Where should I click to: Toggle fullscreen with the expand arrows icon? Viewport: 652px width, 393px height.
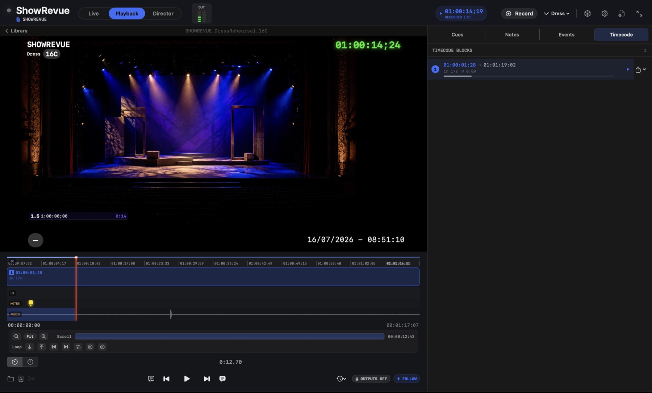point(639,13)
